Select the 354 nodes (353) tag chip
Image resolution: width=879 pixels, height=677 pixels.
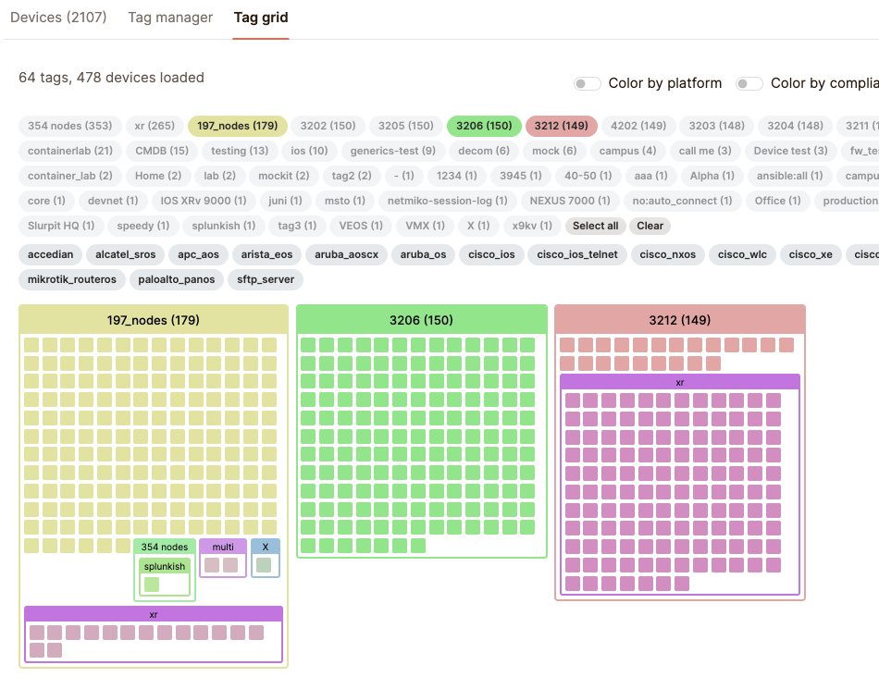pyautogui.click(x=70, y=126)
